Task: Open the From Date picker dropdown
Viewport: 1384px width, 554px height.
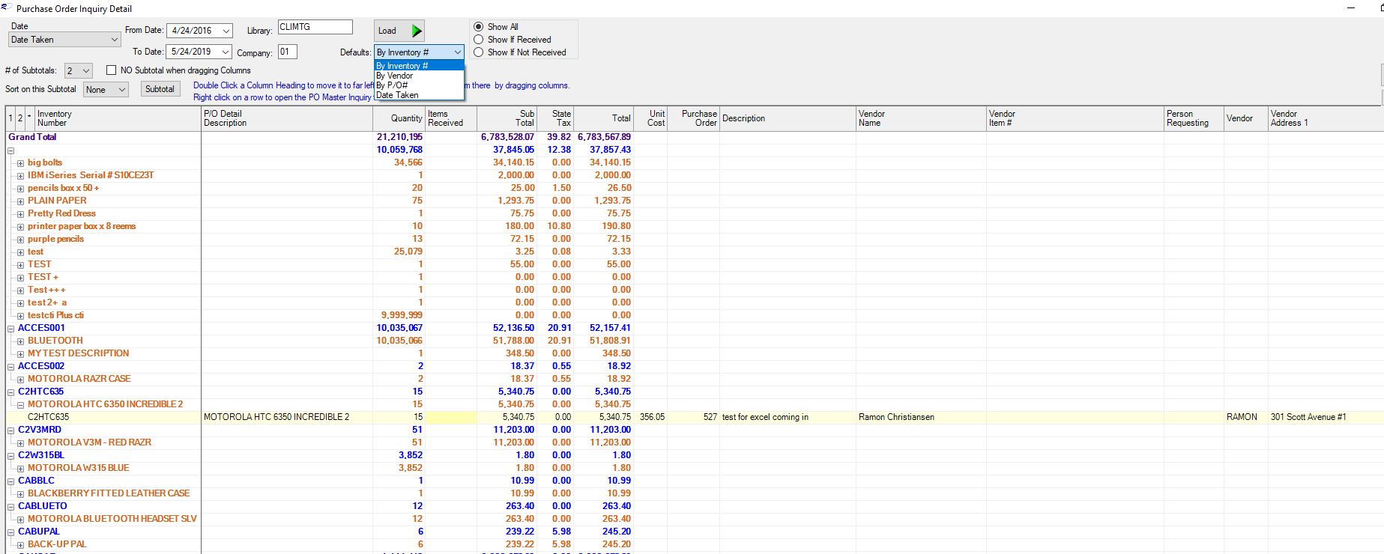Action: (226, 31)
